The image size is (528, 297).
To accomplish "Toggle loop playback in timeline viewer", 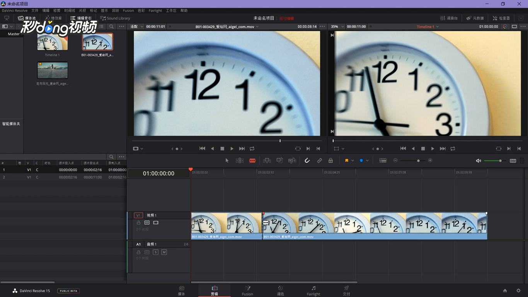I will point(453,148).
